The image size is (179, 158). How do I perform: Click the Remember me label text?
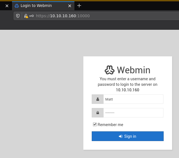coord(110,125)
